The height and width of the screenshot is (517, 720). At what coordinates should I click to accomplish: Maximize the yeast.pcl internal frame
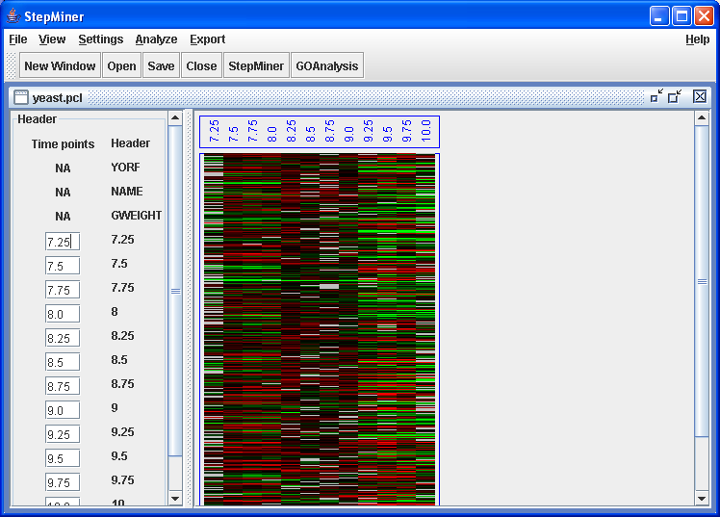(675, 96)
